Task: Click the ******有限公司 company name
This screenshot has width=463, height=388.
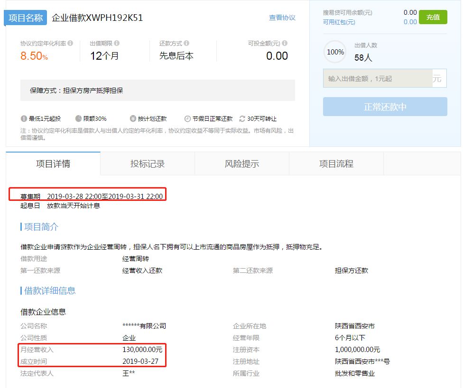Action: coord(144,326)
